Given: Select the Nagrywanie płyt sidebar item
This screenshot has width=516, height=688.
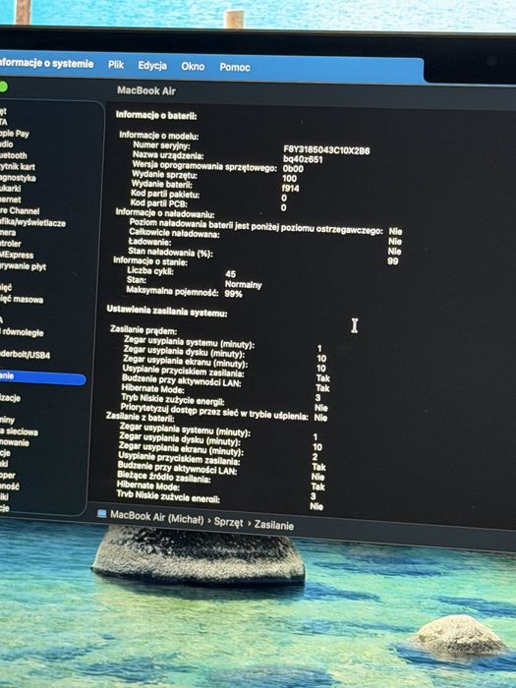Looking at the screenshot, I should [23, 267].
